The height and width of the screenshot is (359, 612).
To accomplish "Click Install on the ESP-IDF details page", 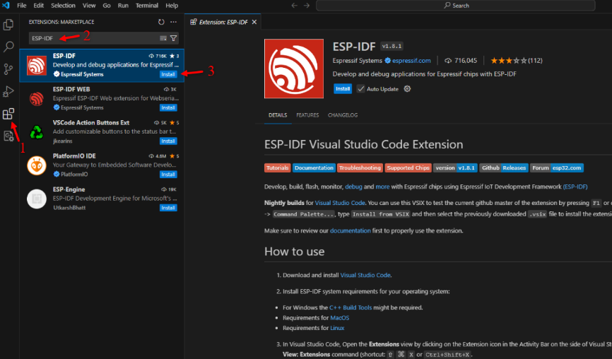I will click(343, 89).
